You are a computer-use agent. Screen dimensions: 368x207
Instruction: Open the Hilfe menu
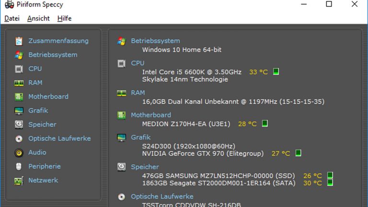pyautogui.click(x=64, y=18)
